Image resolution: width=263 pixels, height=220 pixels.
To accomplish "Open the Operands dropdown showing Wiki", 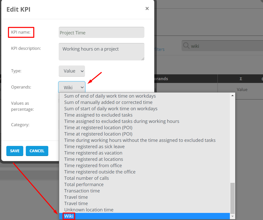I will click(x=72, y=87).
